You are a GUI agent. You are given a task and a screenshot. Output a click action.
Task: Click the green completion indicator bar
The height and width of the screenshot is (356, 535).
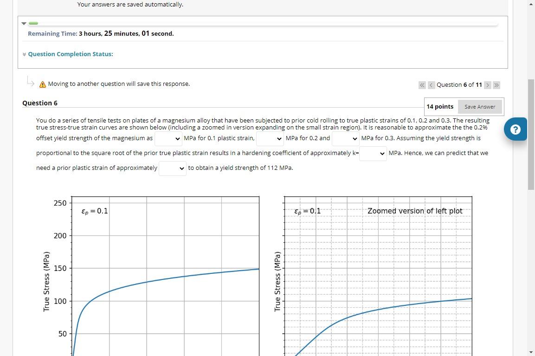(x=33, y=22)
